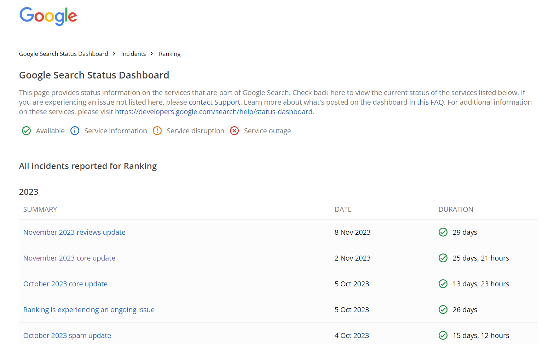554x344 pixels.
Task: Open November 2023 core update incident
Action: (69, 258)
